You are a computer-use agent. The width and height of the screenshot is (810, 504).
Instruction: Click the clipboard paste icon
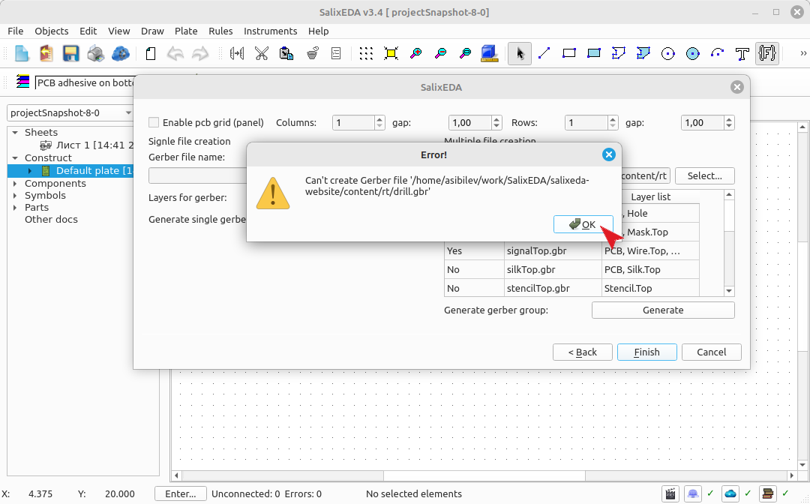click(286, 54)
